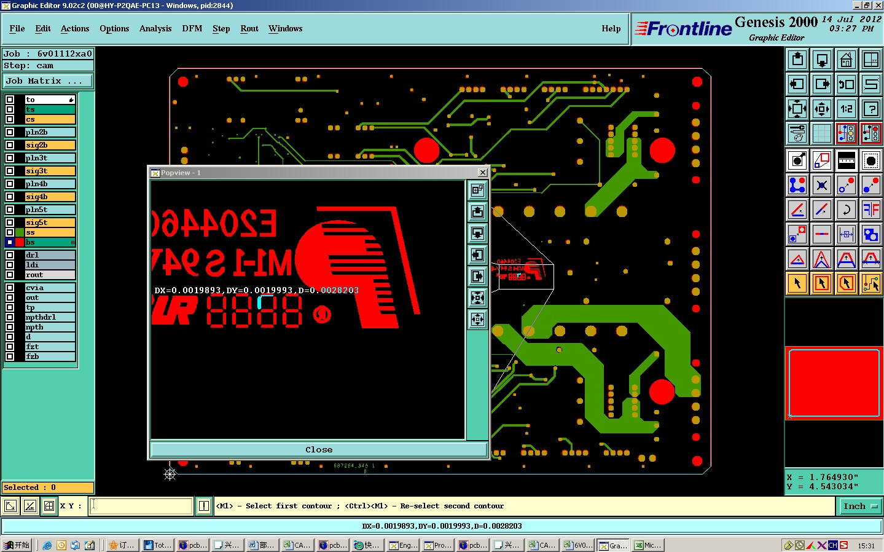Toggle the checkbox for layer cs
This screenshot has width=884, height=552.
pos(10,119)
